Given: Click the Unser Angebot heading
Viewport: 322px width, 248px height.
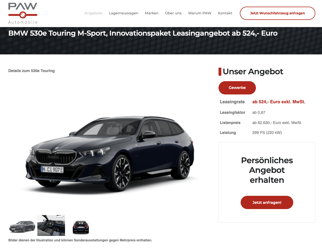Looking at the screenshot, I should click(x=253, y=72).
